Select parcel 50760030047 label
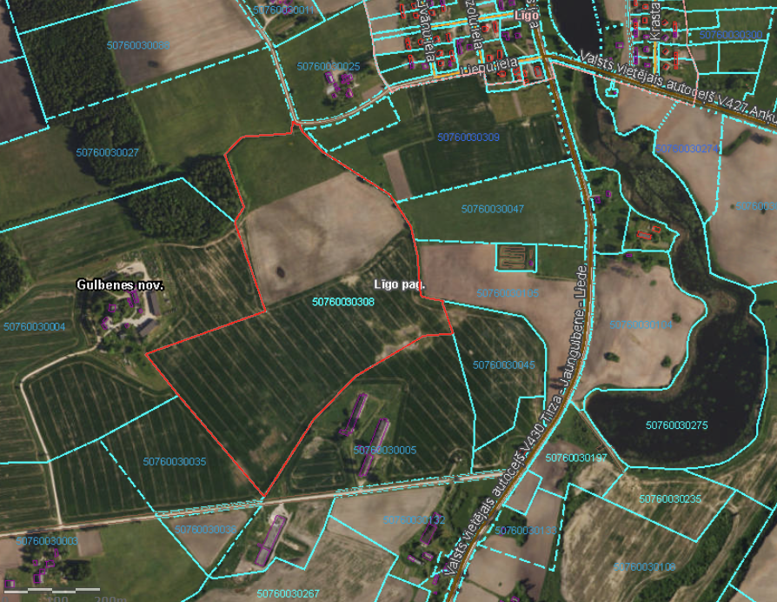 [x=493, y=210]
